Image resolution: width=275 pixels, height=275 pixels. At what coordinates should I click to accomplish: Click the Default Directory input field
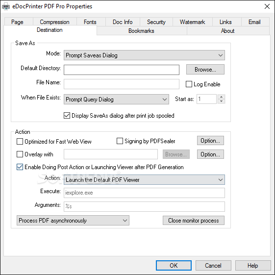(x=122, y=70)
